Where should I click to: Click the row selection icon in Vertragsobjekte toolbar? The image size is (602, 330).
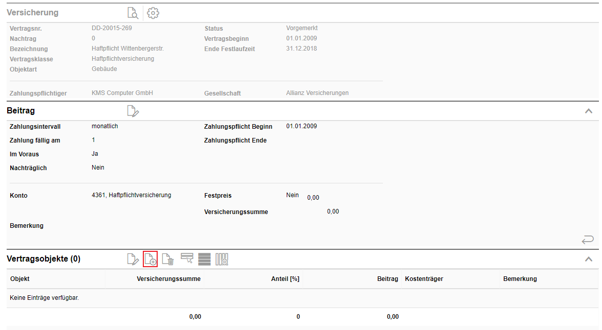[187, 259]
